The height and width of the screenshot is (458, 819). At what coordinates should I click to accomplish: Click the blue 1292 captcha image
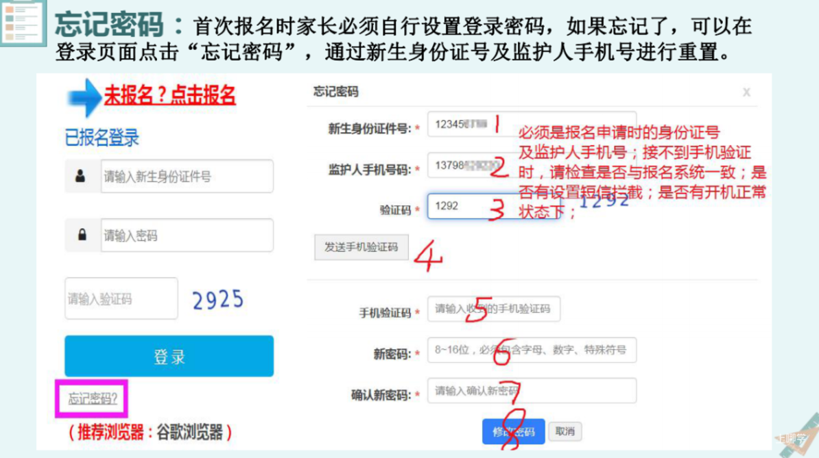(604, 201)
